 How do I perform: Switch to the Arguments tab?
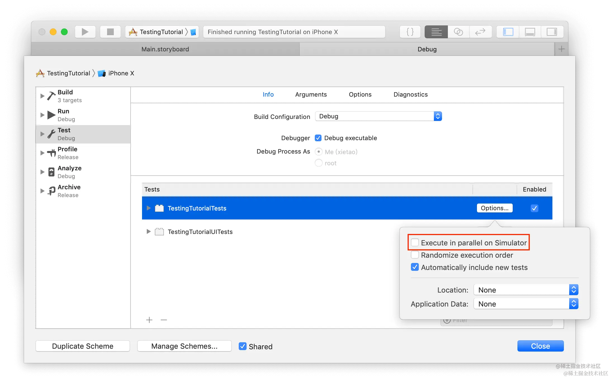coord(311,94)
